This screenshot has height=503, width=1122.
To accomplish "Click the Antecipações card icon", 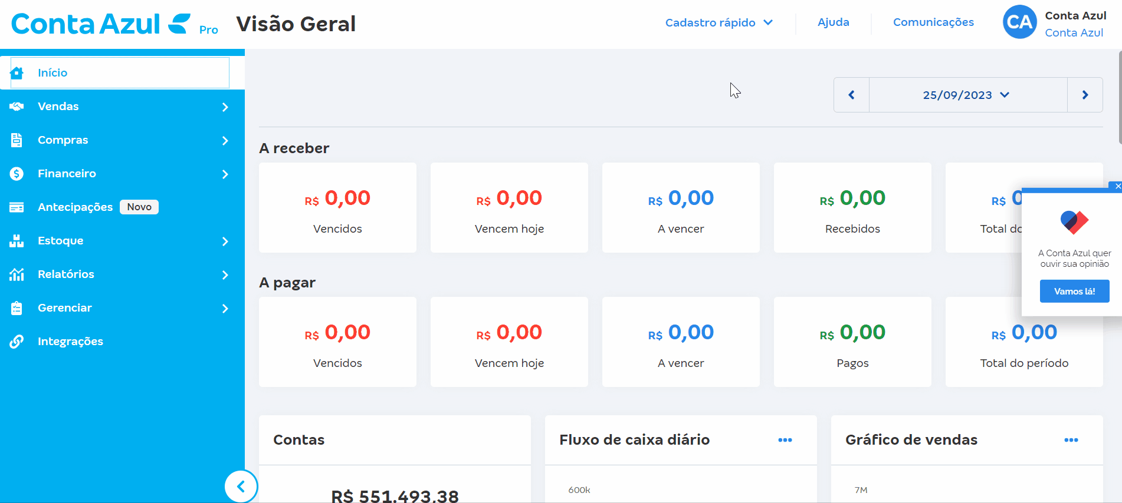I will coord(17,207).
